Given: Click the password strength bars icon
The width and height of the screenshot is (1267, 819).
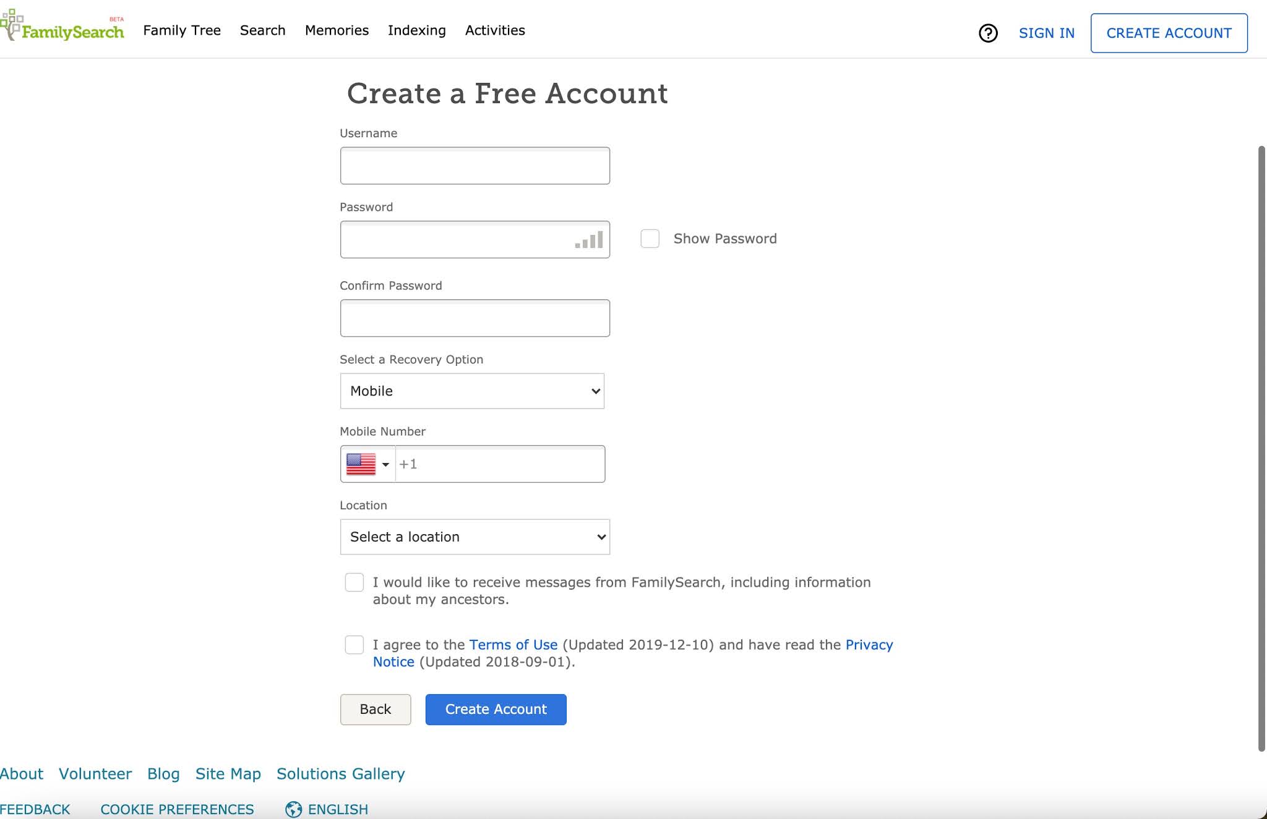Looking at the screenshot, I should 589,240.
